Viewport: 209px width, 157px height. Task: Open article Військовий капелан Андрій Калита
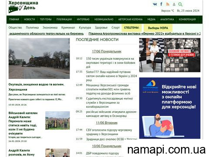click(23, 123)
